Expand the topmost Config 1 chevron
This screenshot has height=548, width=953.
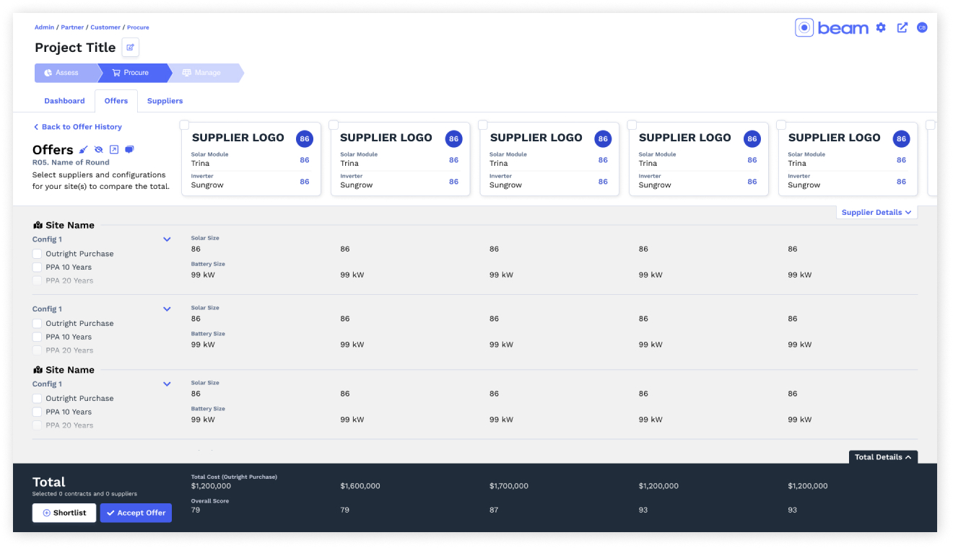click(167, 239)
